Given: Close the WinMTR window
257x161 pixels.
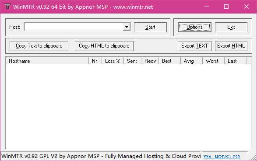Looking at the screenshot, I should coord(246,7).
